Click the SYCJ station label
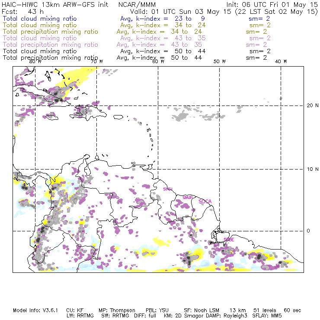320x320 pixels. tap(168, 189)
